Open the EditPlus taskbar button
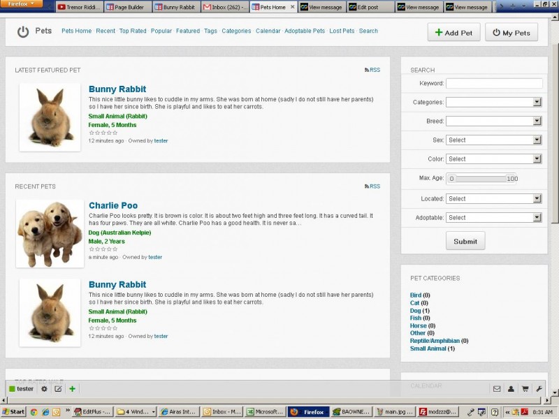The image size is (559, 419). coord(93,412)
